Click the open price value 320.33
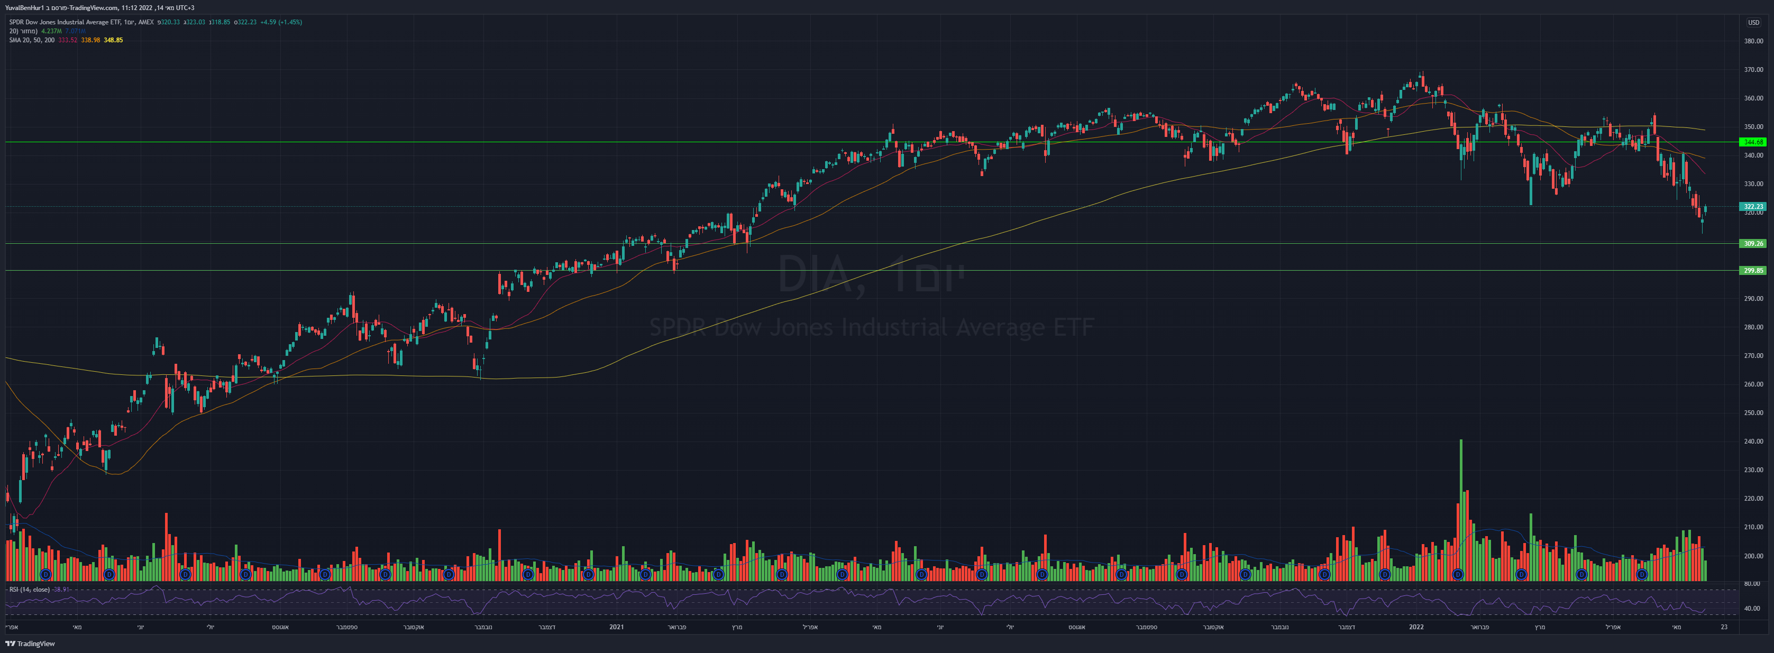Image resolution: width=1774 pixels, height=653 pixels. coord(170,22)
